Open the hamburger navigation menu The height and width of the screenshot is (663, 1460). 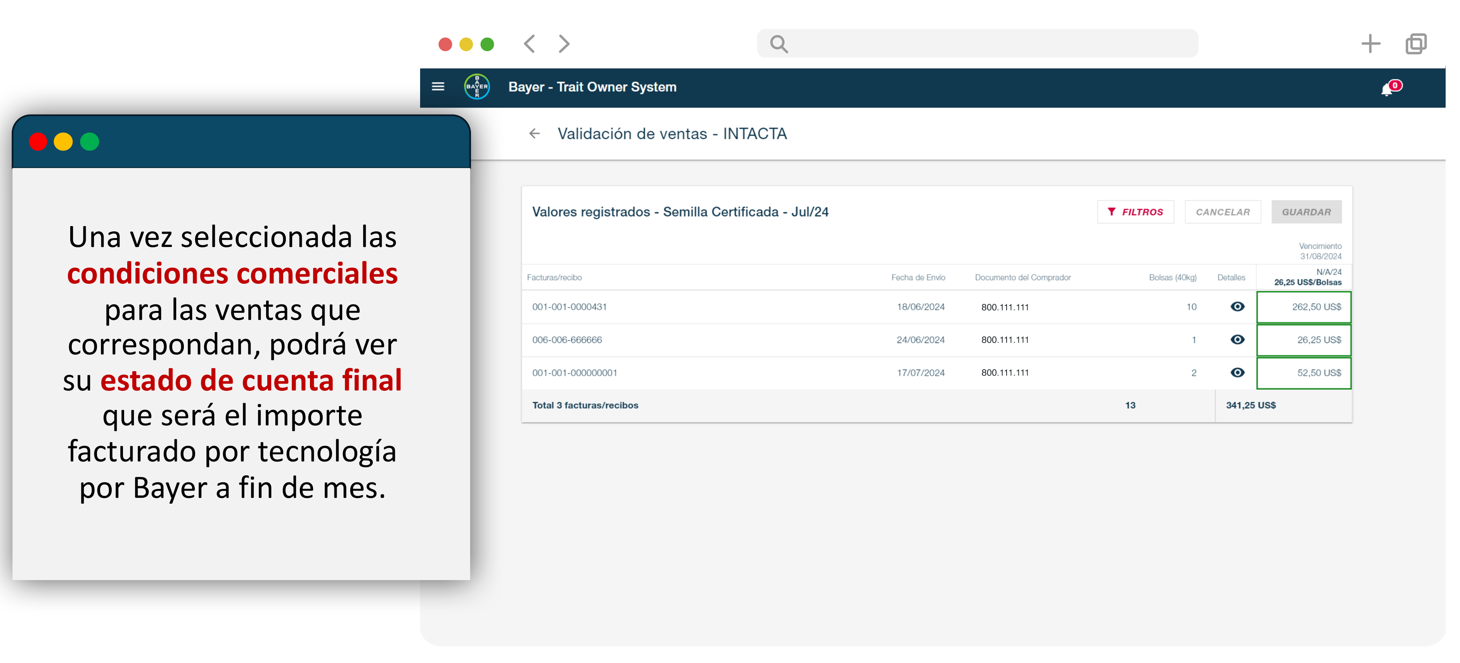click(438, 87)
